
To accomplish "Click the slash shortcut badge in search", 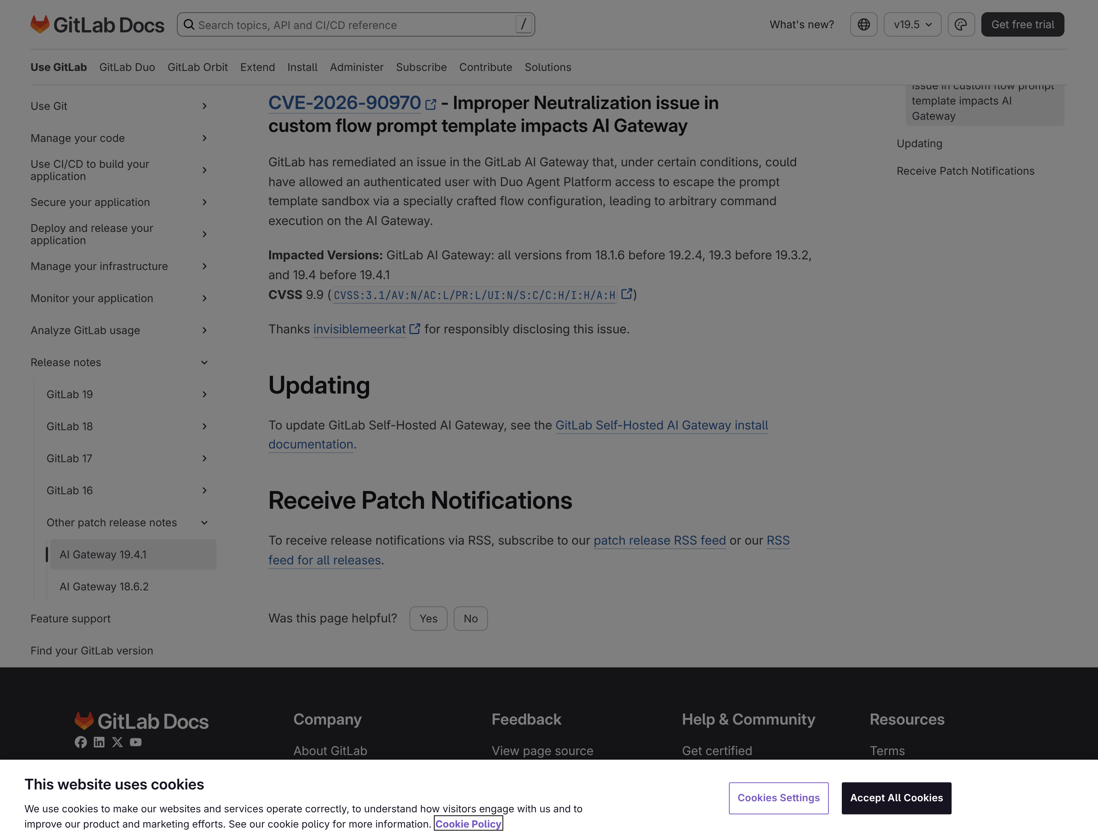I will click(x=523, y=24).
